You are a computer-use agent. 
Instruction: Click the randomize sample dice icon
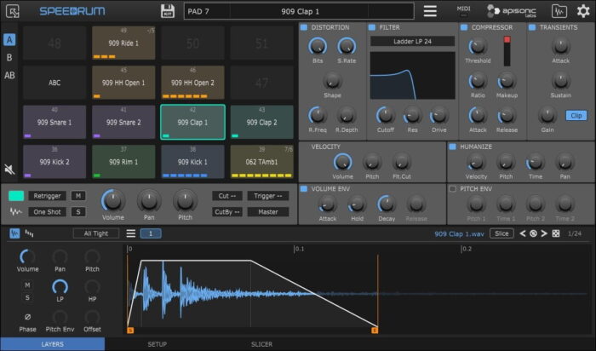(556, 233)
